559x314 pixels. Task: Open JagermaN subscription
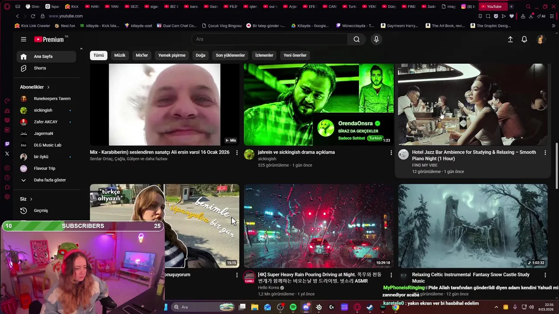[x=46, y=133]
